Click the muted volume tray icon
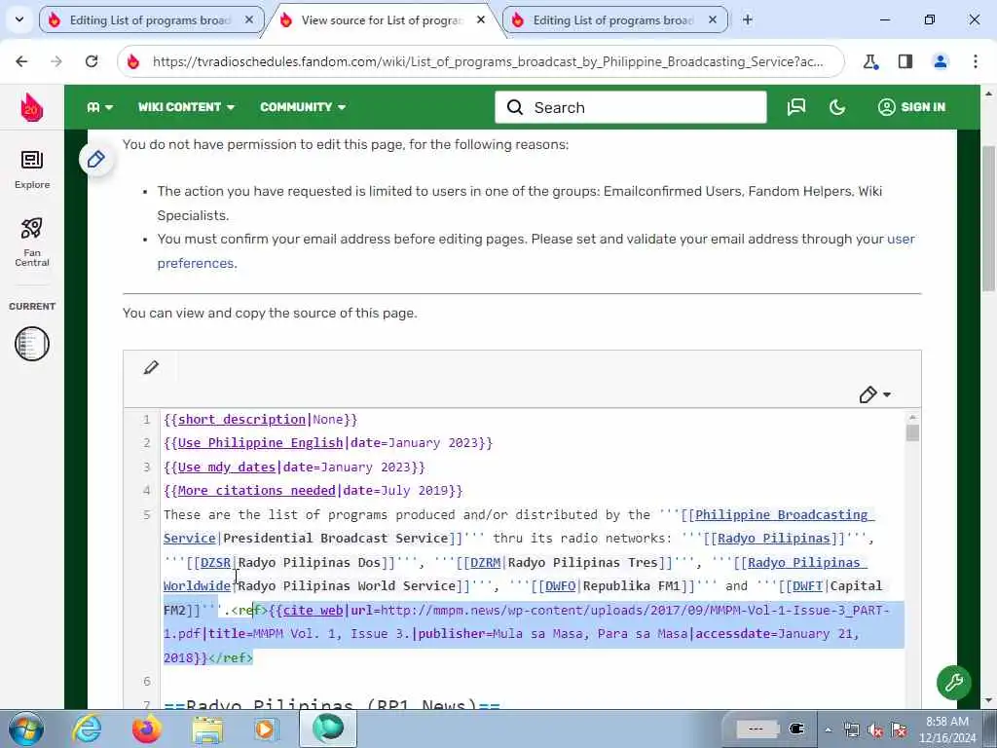This screenshot has height=748, width=997. point(875,729)
